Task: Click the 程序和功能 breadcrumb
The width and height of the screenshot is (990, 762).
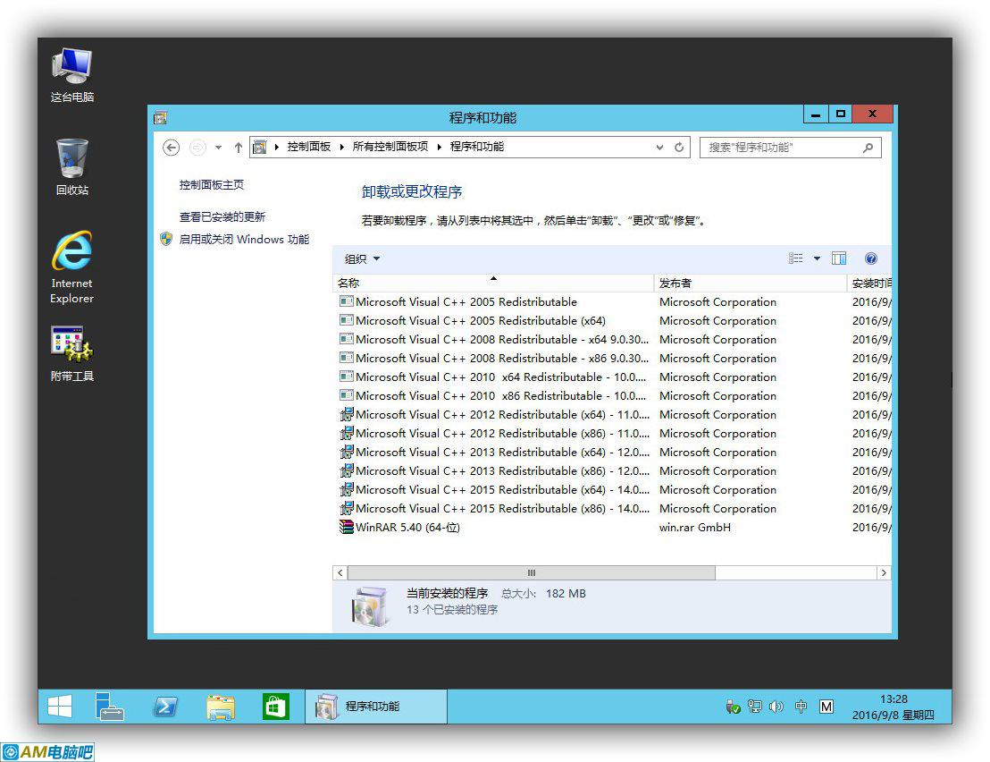Action: [x=477, y=147]
